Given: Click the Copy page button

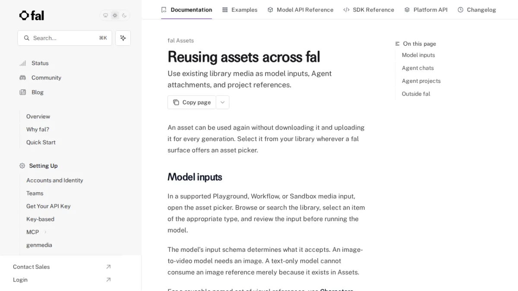Looking at the screenshot, I should [192, 102].
